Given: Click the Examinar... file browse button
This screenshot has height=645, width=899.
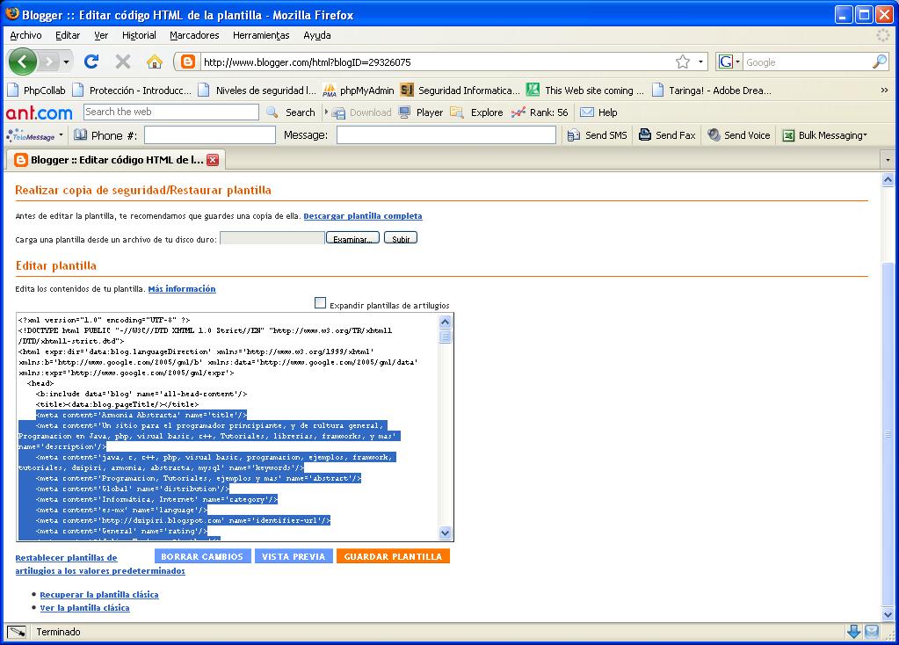Looking at the screenshot, I should [352, 238].
